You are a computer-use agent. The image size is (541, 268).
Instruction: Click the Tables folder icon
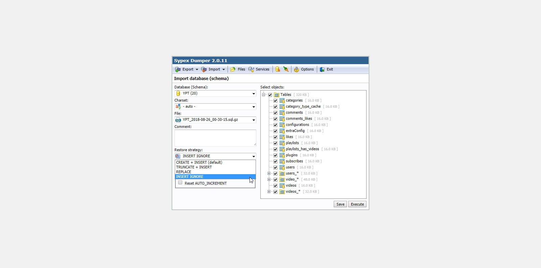[x=277, y=95]
